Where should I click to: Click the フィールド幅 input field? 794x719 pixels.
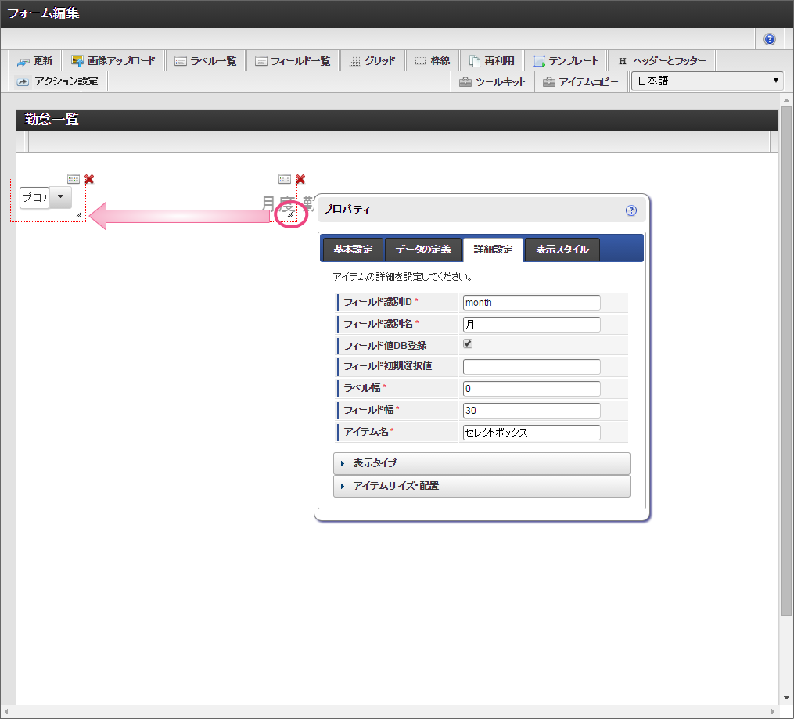pos(532,411)
